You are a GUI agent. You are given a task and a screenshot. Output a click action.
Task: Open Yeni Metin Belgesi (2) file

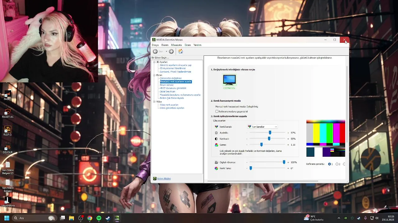coord(8,168)
